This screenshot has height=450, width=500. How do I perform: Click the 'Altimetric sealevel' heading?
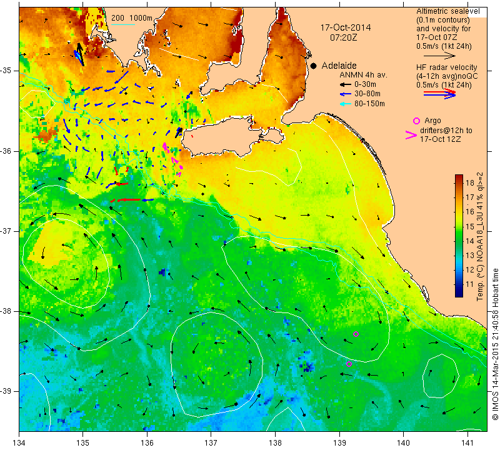click(x=447, y=11)
